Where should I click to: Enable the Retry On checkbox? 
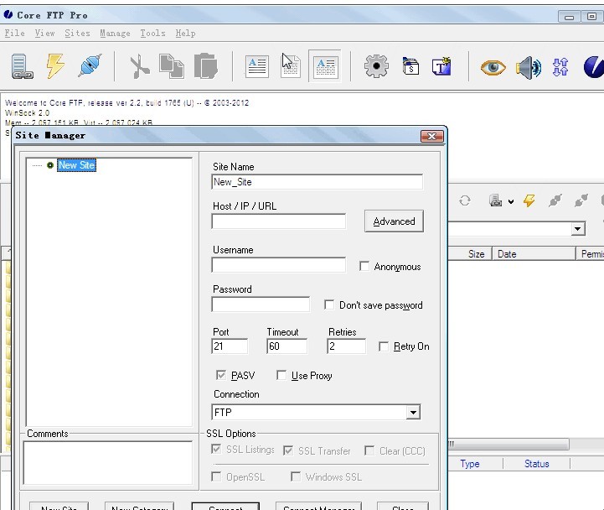click(x=384, y=346)
